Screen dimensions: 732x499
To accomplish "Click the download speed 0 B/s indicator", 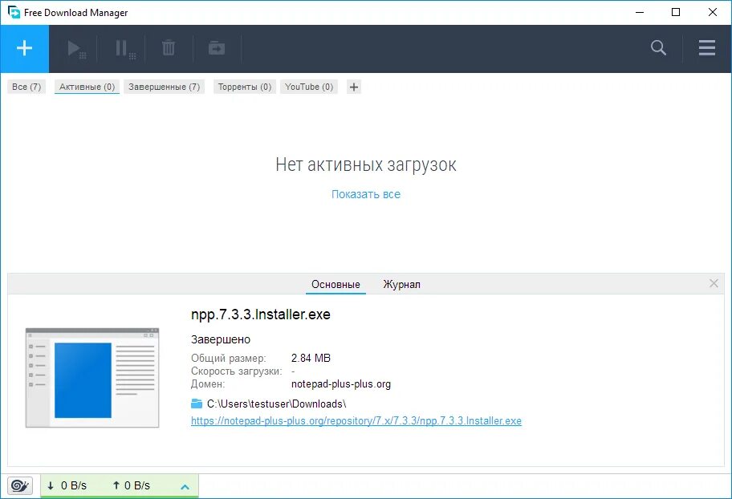I will [x=67, y=486].
